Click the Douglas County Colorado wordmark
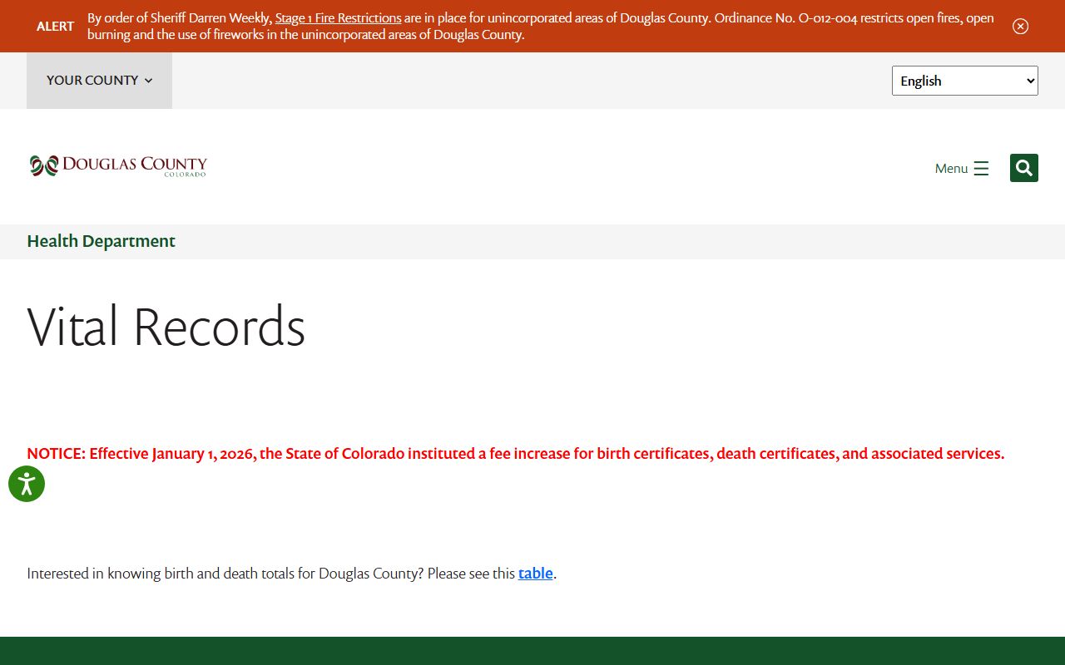 tap(135, 165)
